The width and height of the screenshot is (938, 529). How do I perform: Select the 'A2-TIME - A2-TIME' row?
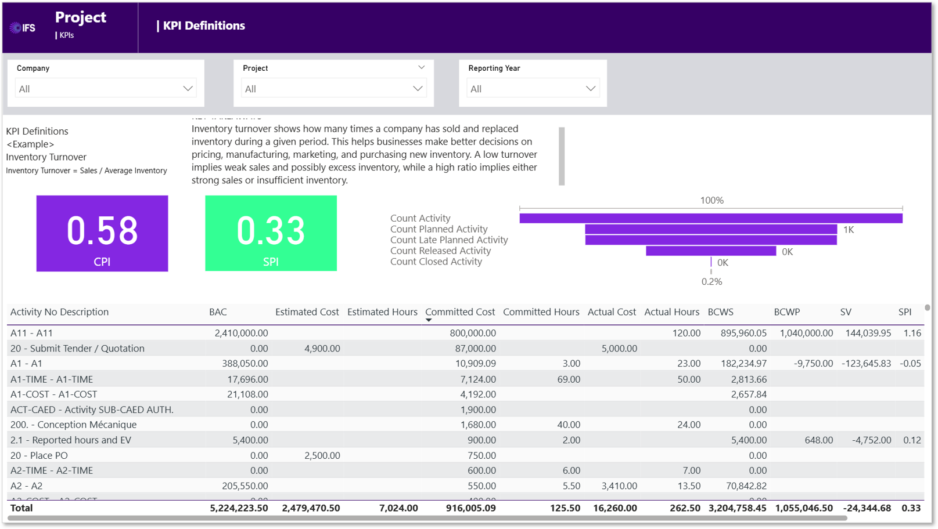click(x=465, y=470)
